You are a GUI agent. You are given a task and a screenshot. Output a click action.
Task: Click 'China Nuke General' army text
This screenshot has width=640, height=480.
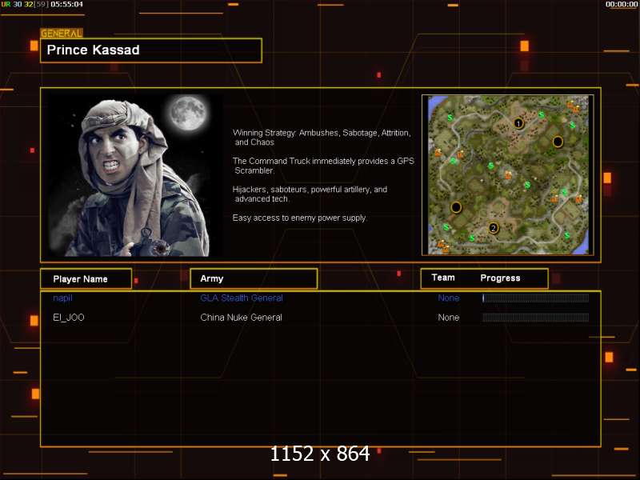click(x=241, y=318)
